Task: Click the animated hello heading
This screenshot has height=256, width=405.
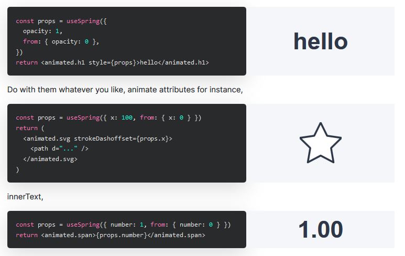Action: point(321,41)
